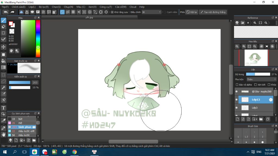
Task: Hide the @Sâu- nuyko2k8 layer
Action: coord(236,92)
